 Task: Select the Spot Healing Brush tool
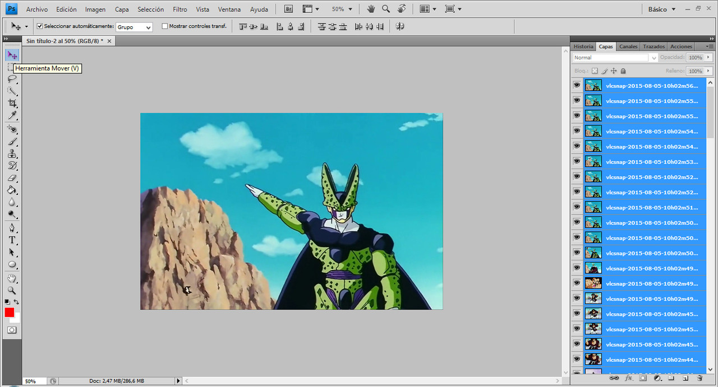click(12, 129)
